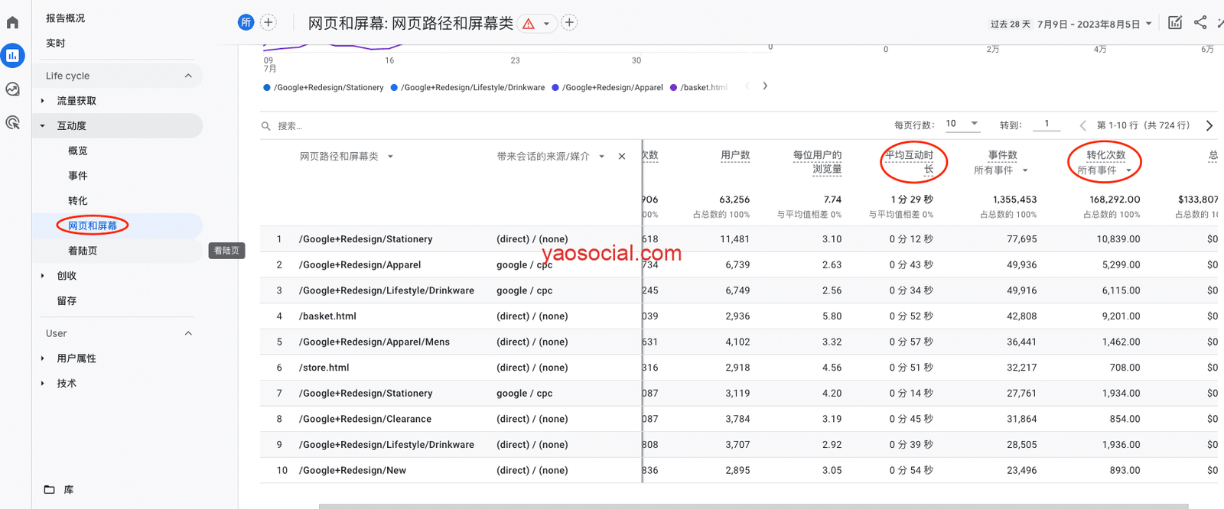Open the Home icon in left rail
The height and width of the screenshot is (509, 1224).
coord(12,23)
